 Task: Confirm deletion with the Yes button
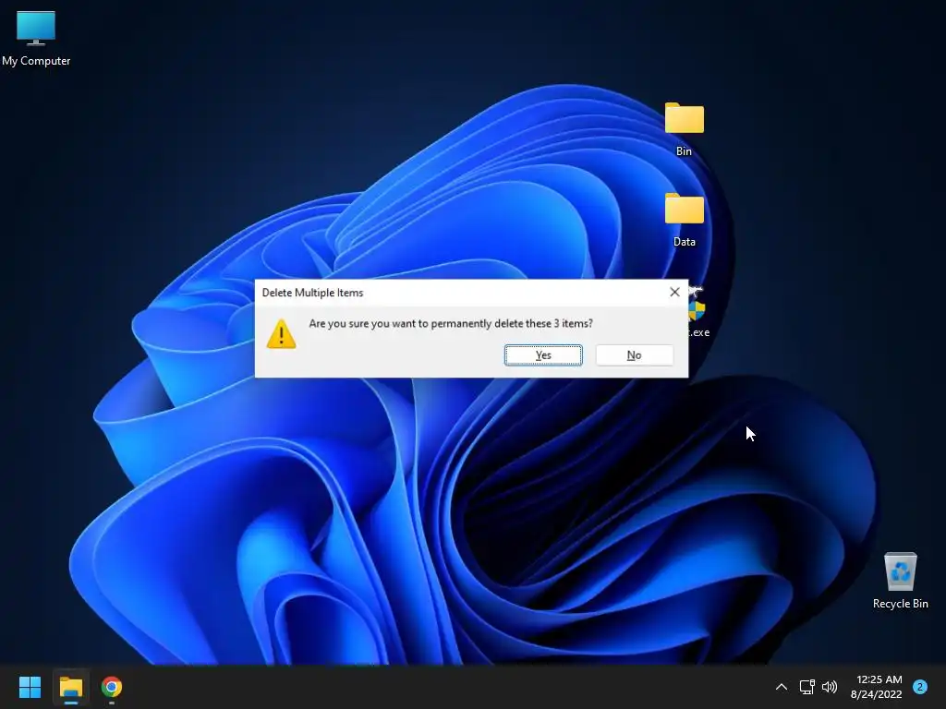pos(543,355)
